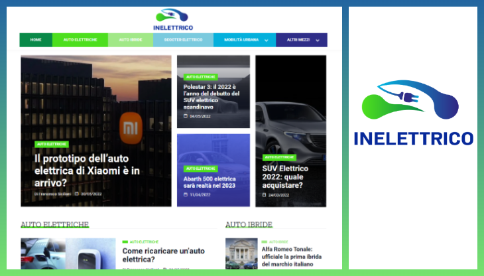Click the calendar icon beside 30/05/2022
The height and width of the screenshot is (276, 484).
click(x=77, y=194)
